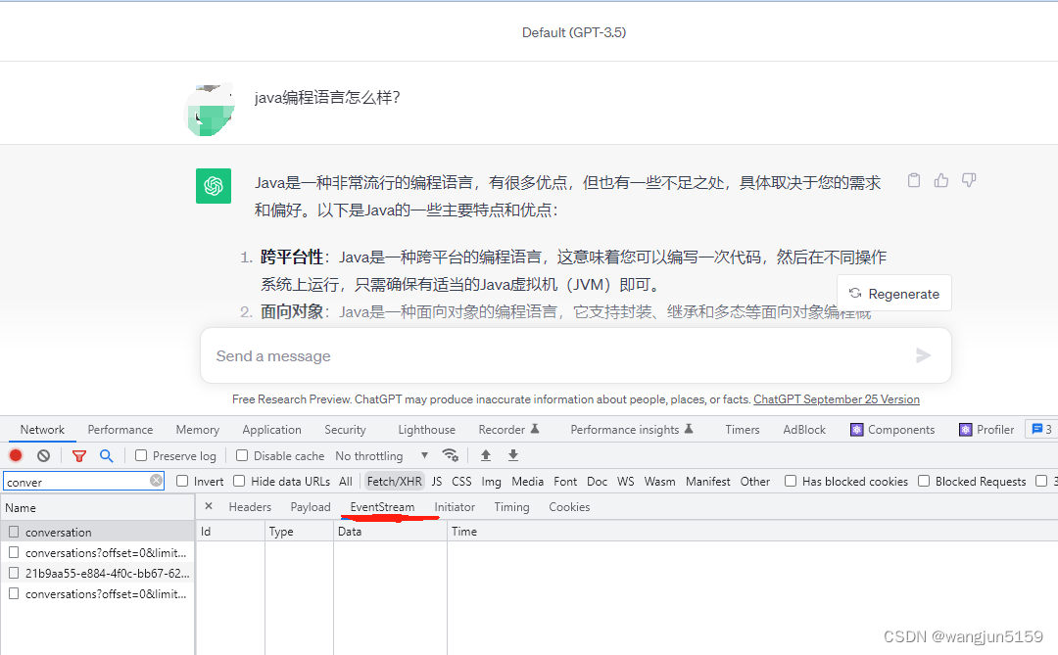Clear the network log
The width and height of the screenshot is (1058, 655).
pyautogui.click(x=44, y=455)
